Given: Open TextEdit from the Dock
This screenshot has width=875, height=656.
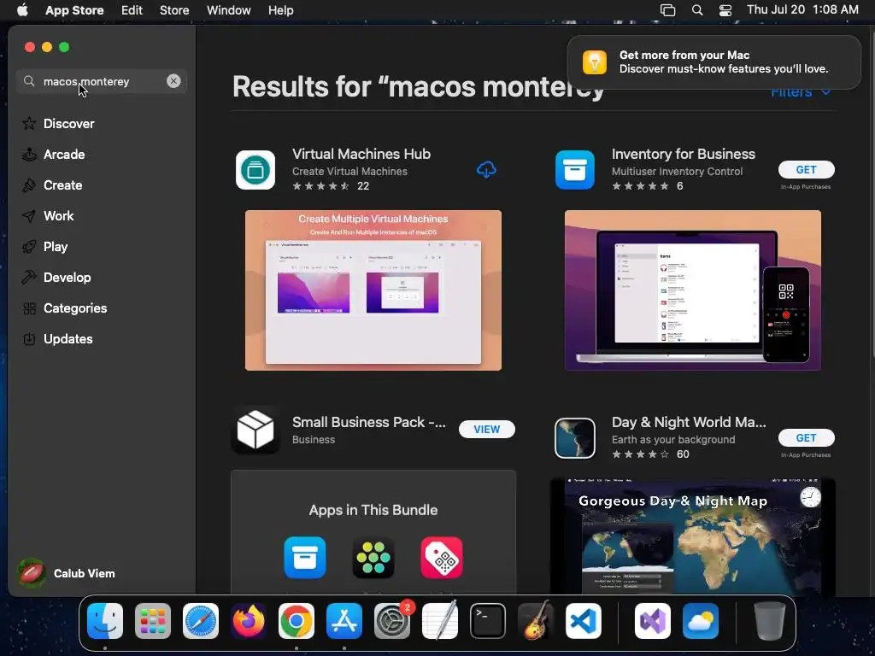Looking at the screenshot, I should pyautogui.click(x=440, y=621).
